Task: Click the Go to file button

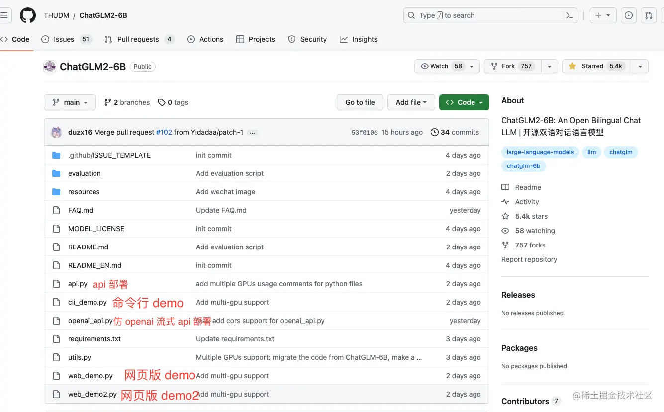Action: [360, 102]
